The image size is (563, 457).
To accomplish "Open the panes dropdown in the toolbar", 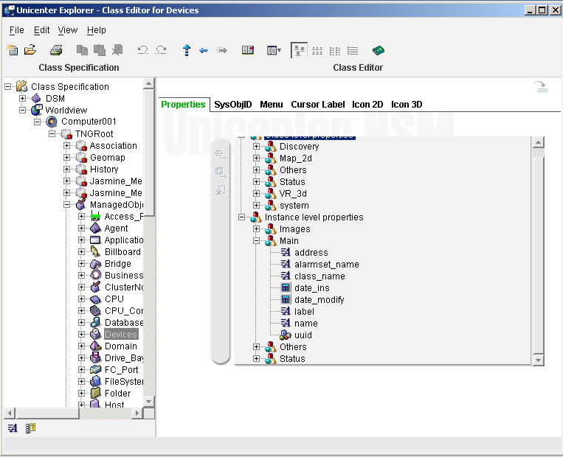I will (274, 50).
